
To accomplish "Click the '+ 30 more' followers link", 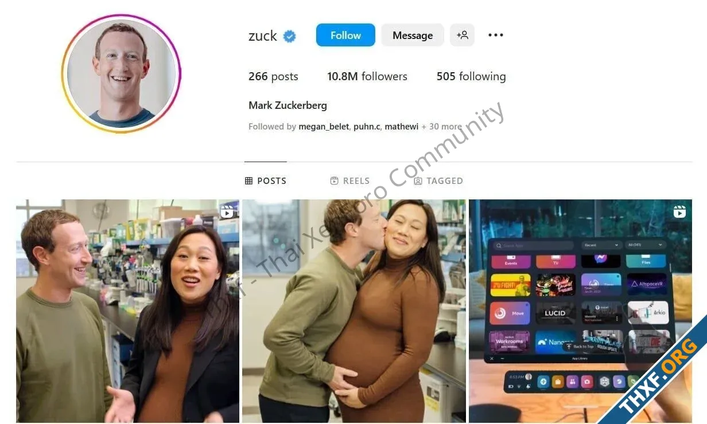I will 441,127.
